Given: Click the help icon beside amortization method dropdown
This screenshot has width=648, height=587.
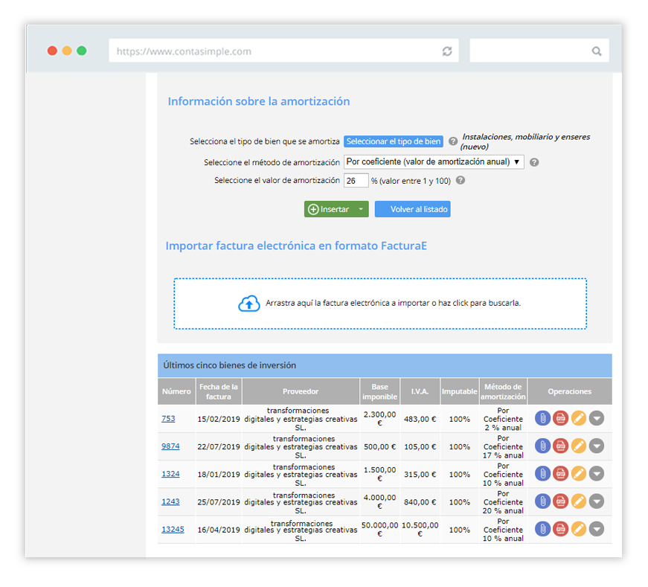Looking at the screenshot, I should (534, 162).
